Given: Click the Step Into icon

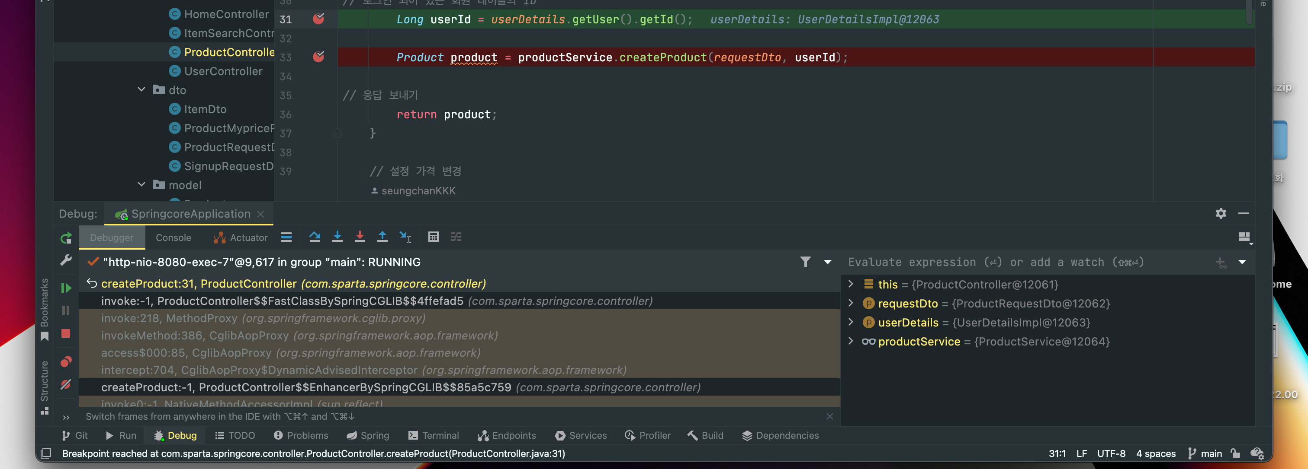Looking at the screenshot, I should tap(337, 237).
